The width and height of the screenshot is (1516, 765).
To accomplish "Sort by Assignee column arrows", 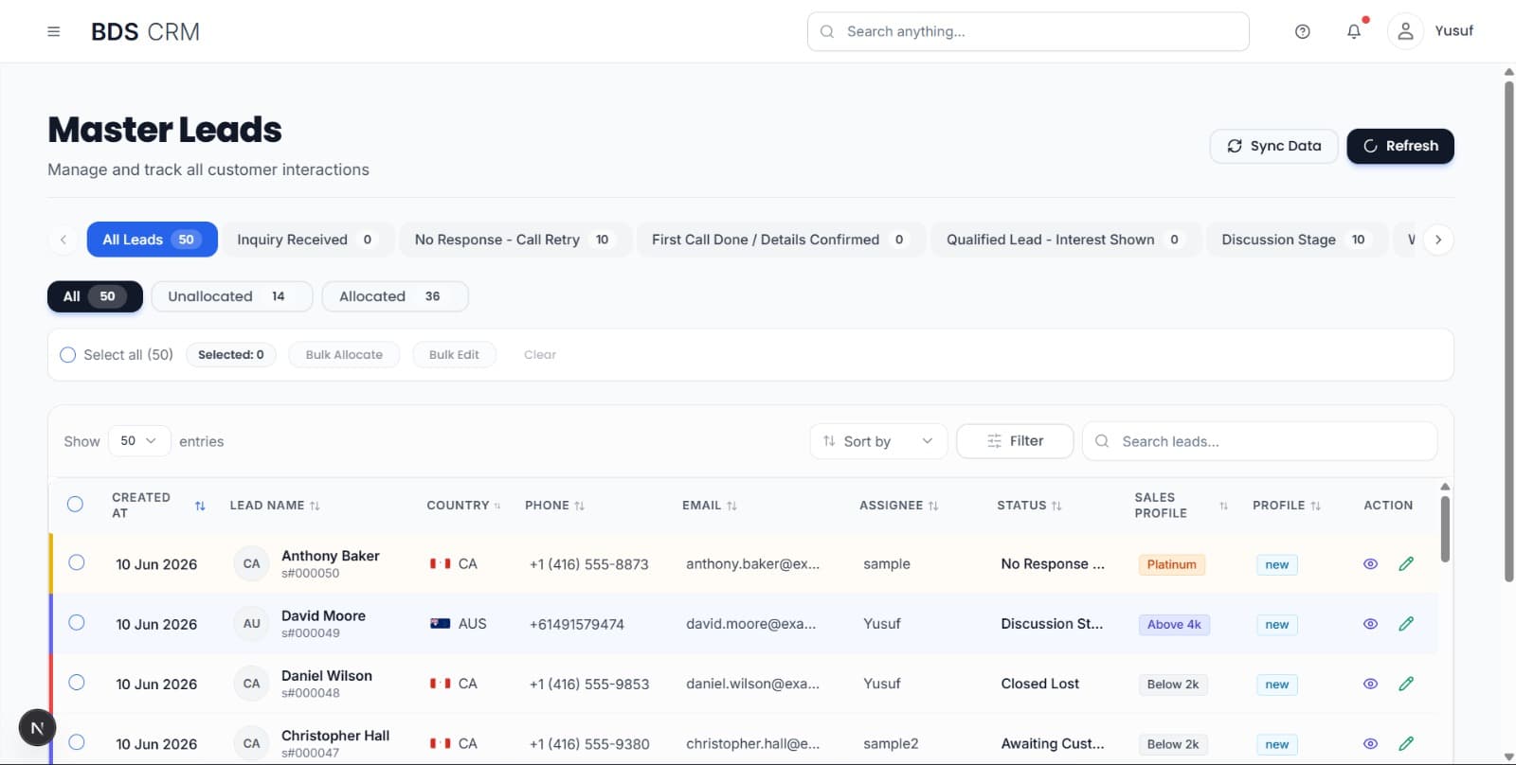I will pos(933,506).
